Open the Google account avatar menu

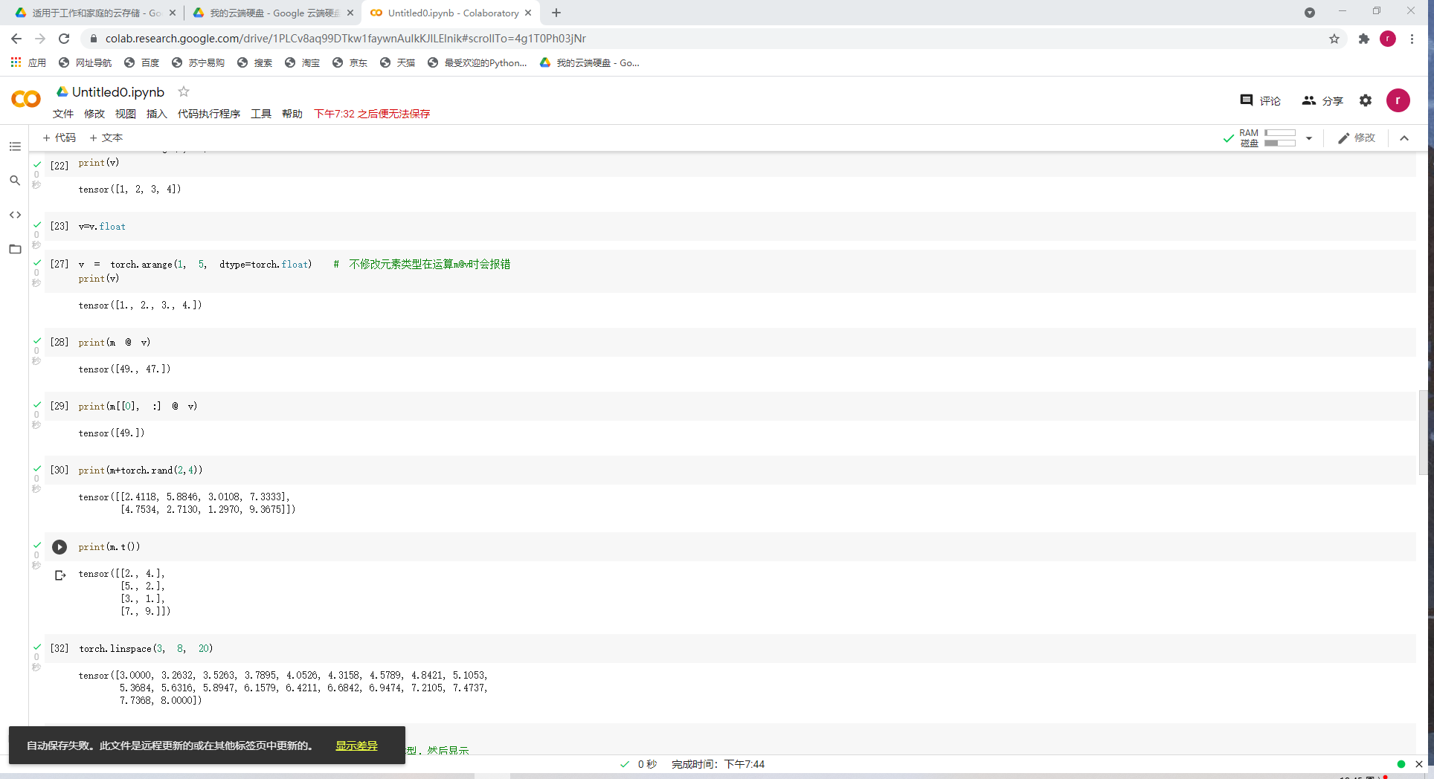[1398, 100]
